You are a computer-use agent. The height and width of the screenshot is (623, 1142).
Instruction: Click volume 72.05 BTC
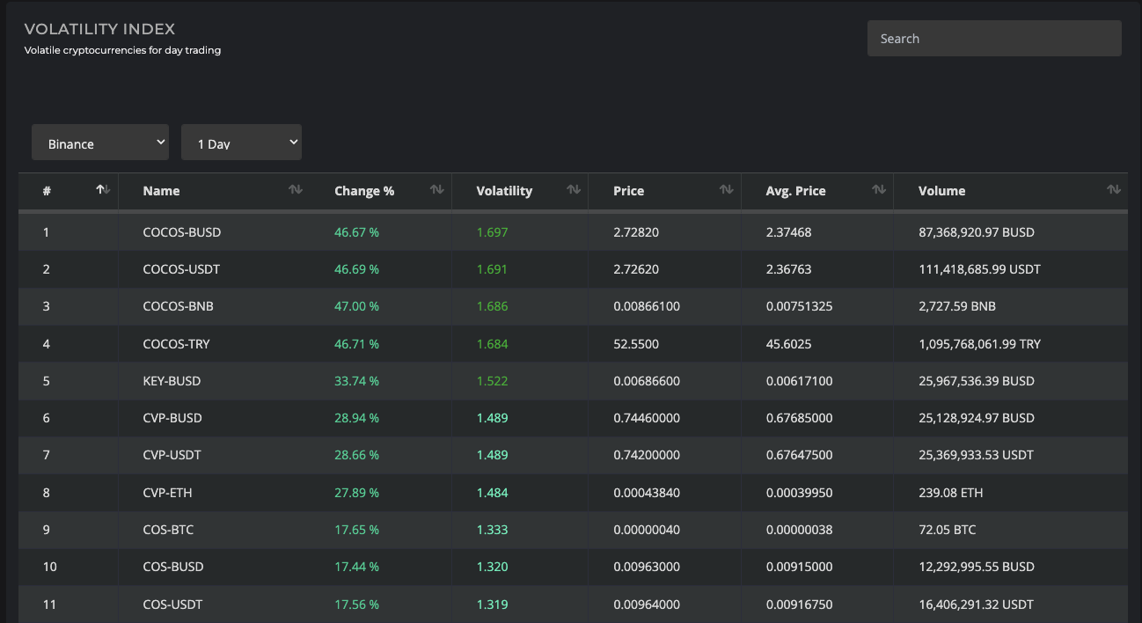coord(947,530)
